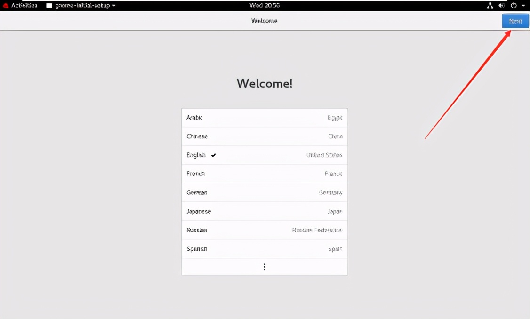The width and height of the screenshot is (530, 319).
Task: Select French language row
Action: [x=265, y=174]
